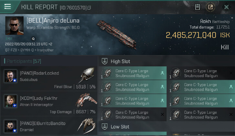Collapse the High Slot section
This screenshot has width=235, height=136.
click(x=104, y=61)
